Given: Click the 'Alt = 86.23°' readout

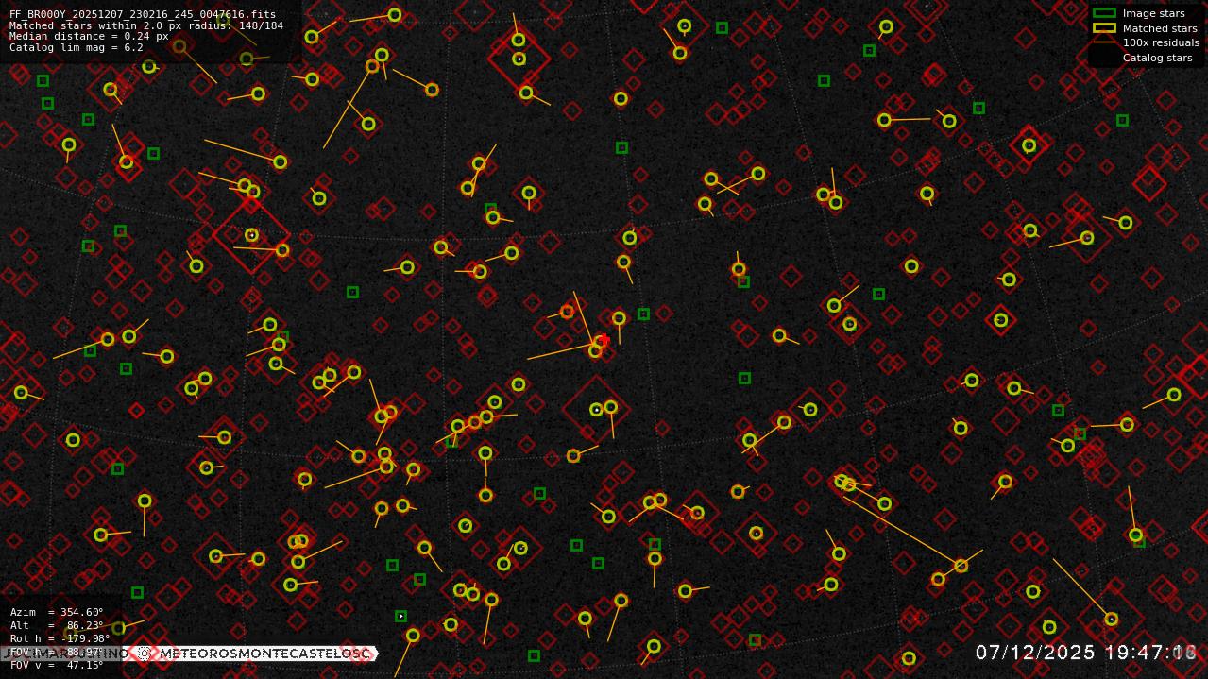Looking at the screenshot, I should [57, 625].
